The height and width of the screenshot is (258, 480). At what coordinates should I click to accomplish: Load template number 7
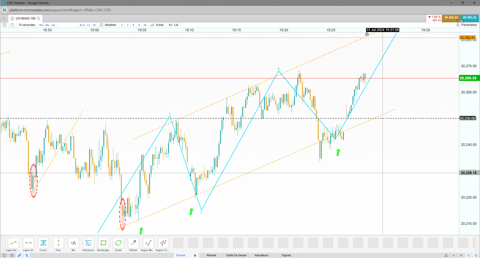128,25
